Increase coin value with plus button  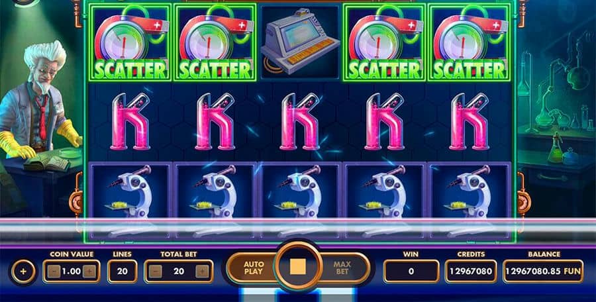pos(89,271)
